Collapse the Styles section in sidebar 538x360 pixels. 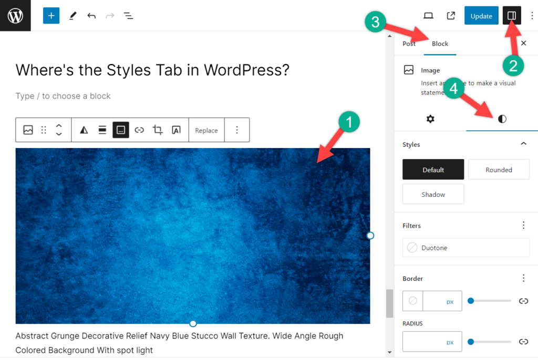click(x=523, y=143)
